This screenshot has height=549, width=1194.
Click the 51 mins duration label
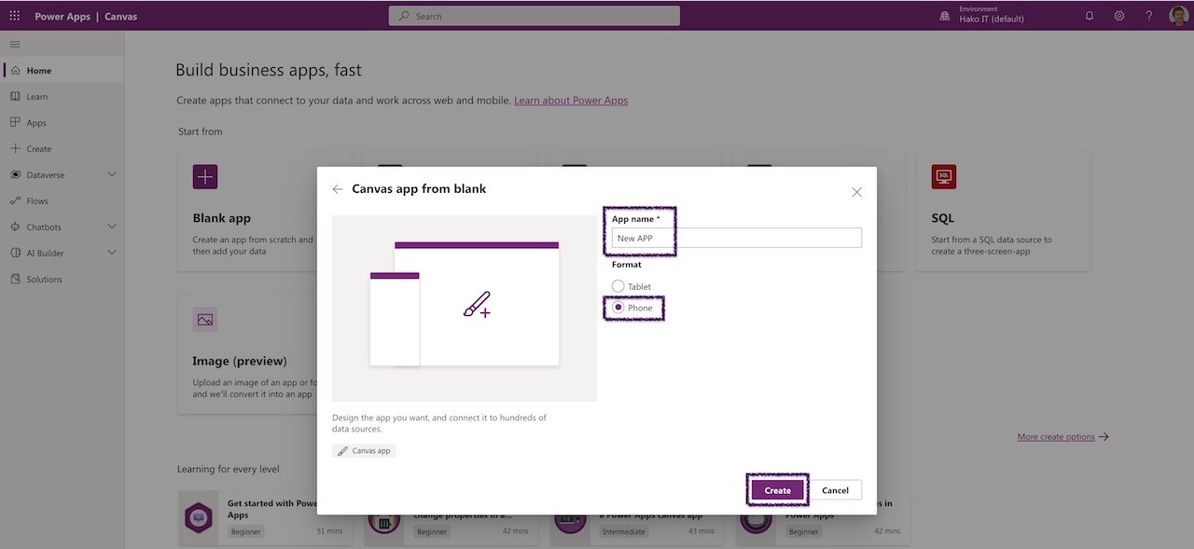tap(330, 531)
